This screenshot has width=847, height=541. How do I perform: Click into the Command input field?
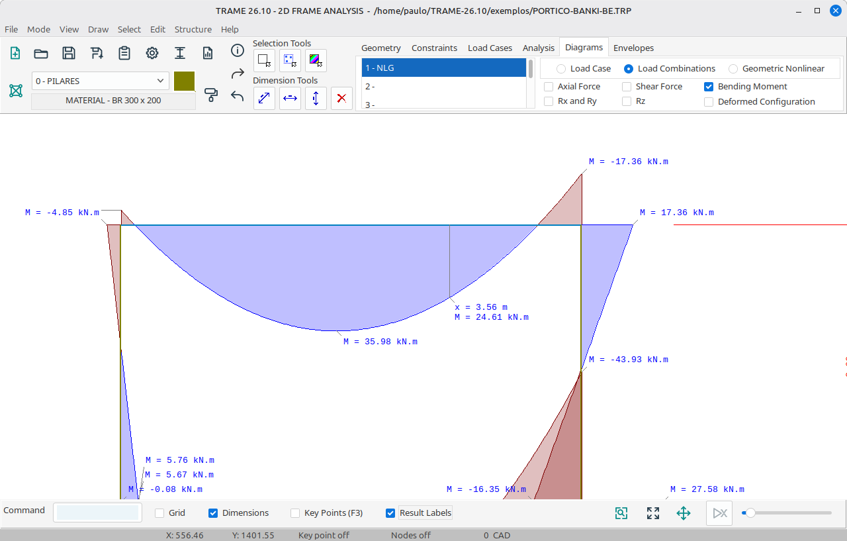coord(97,513)
